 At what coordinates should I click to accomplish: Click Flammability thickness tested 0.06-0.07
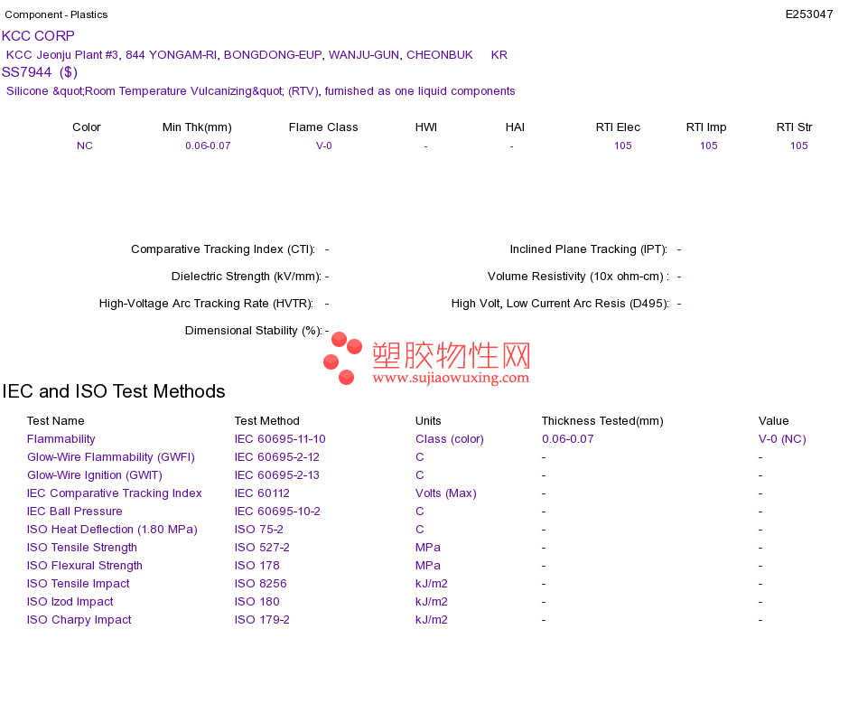click(568, 438)
